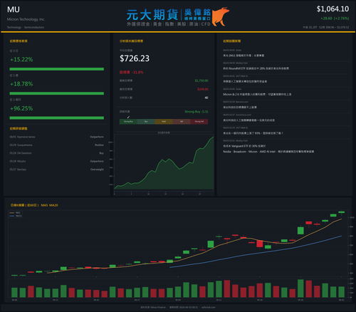Click the Susquehanna Positive rating row
356x312 pixels.
click(x=56, y=145)
